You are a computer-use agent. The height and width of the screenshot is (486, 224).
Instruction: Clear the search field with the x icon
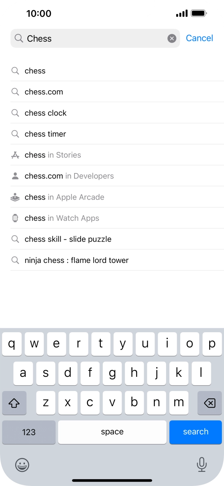[x=172, y=38]
